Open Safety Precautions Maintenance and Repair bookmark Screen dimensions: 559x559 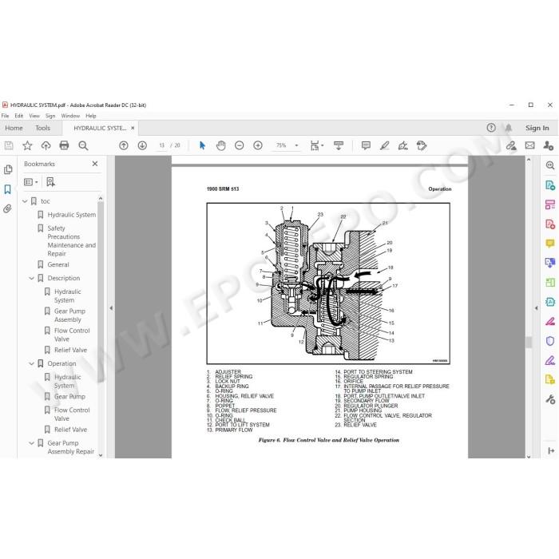[x=72, y=241]
